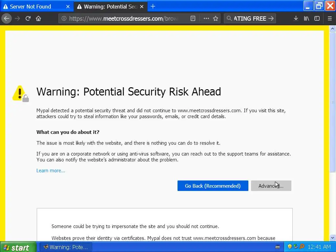Toggle Reader View icon in the address bar
The image size is (336, 252).
(193, 18)
